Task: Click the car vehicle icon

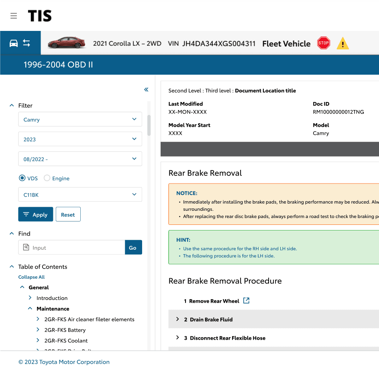Action: [x=14, y=43]
